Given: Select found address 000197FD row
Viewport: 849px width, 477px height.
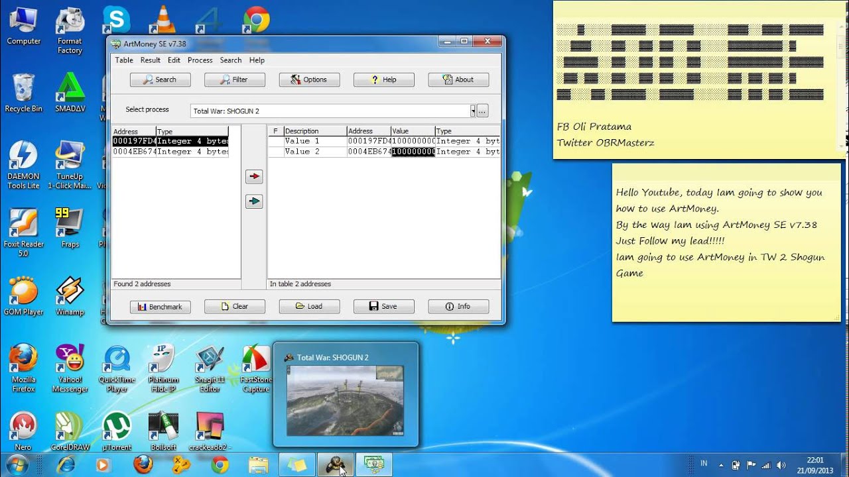Looking at the screenshot, I should pos(170,141).
